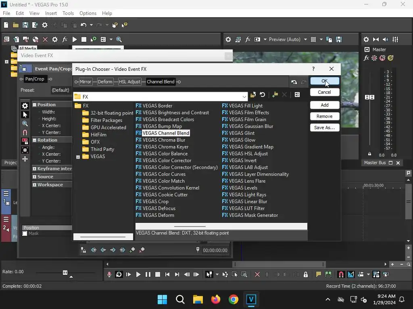
Task: Open the View menu
Action: pos(34,13)
